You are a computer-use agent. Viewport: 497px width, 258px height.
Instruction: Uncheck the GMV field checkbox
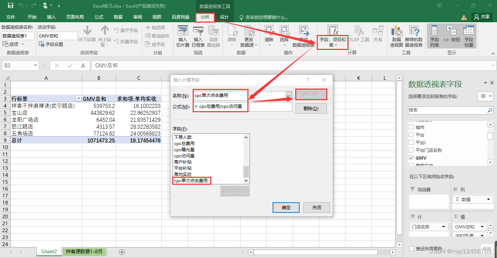(x=411, y=158)
